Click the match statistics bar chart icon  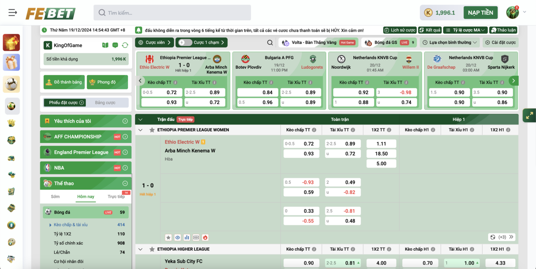(x=187, y=237)
